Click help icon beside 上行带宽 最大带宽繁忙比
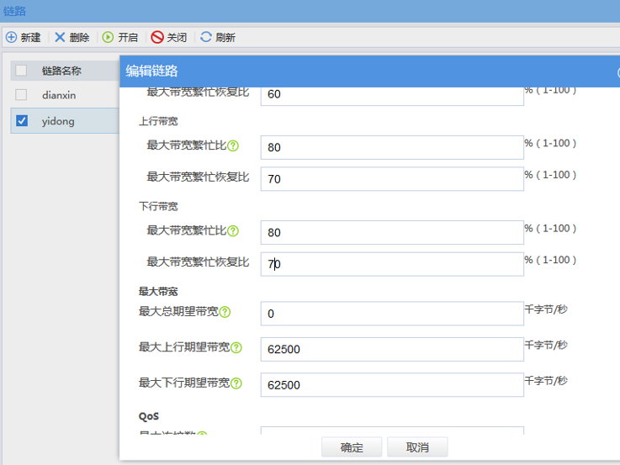Image resolution: width=620 pixels, height=465 pixels. (233, 146)
